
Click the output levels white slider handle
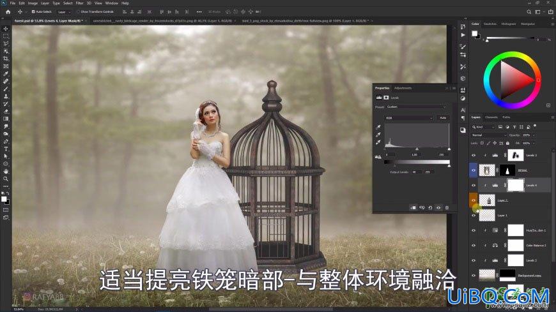[x=449, y=165]
